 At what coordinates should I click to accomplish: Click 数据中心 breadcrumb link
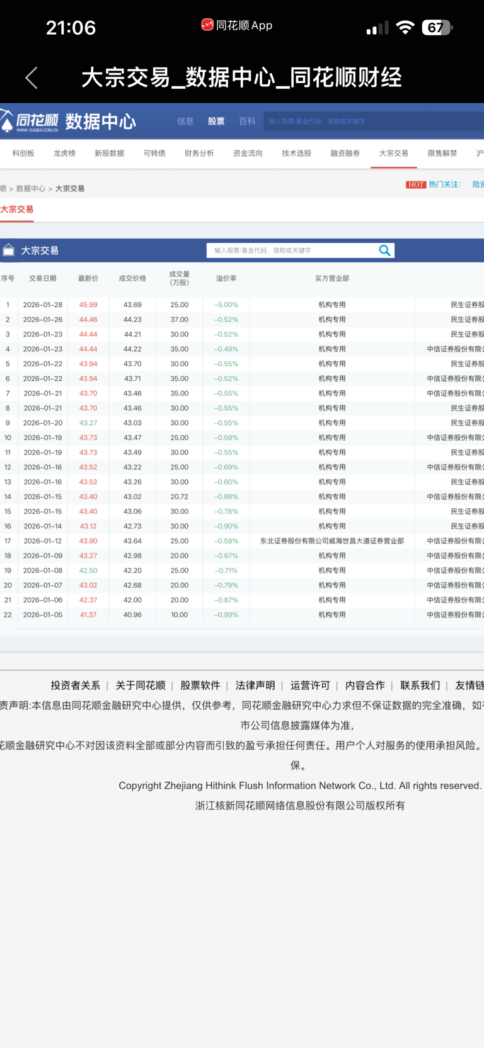coord(31,189)
